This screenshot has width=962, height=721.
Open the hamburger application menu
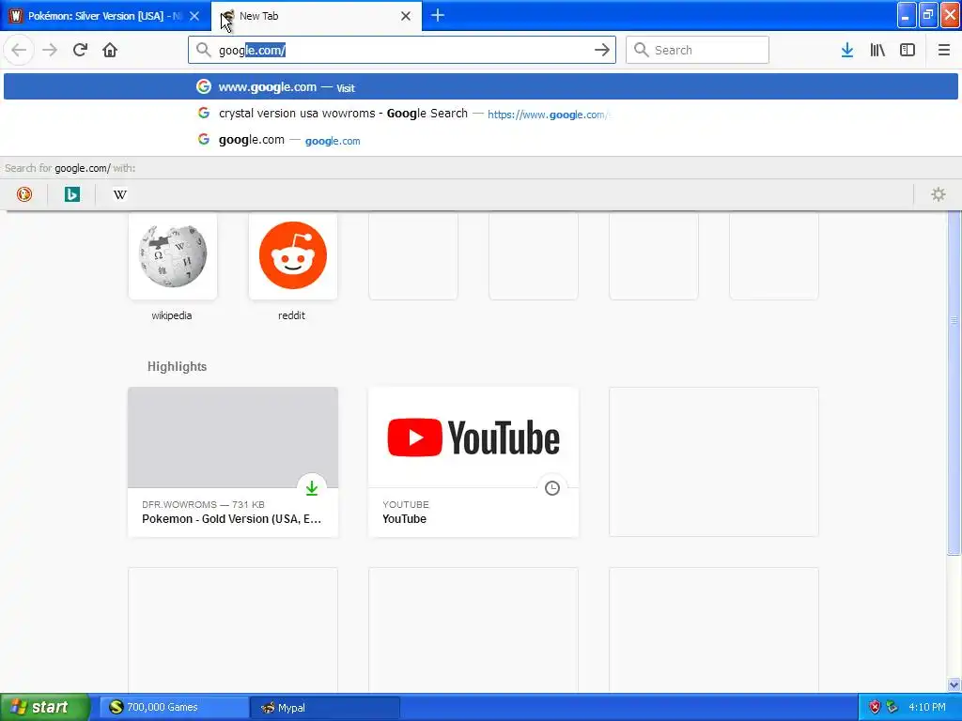(x=943, y=50)
